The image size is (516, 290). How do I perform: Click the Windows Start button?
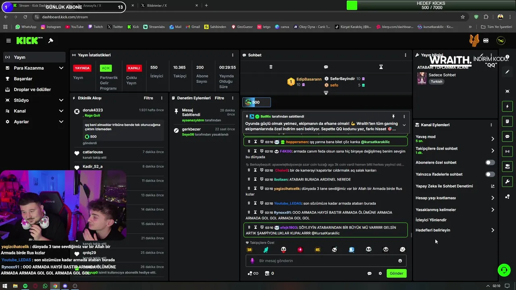(5, 286)
